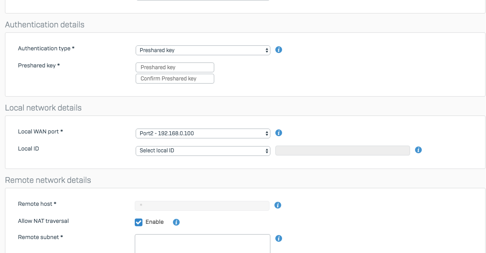The height and width of the screenshot is (253, 486).
Task: Open the Select local ID dropdown
Action: click(x=203, y=151)
